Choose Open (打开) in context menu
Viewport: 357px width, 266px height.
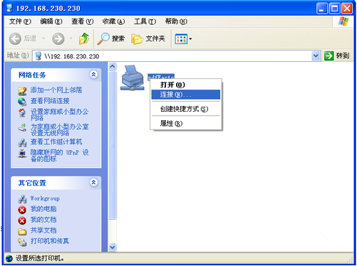pos(186,85)
